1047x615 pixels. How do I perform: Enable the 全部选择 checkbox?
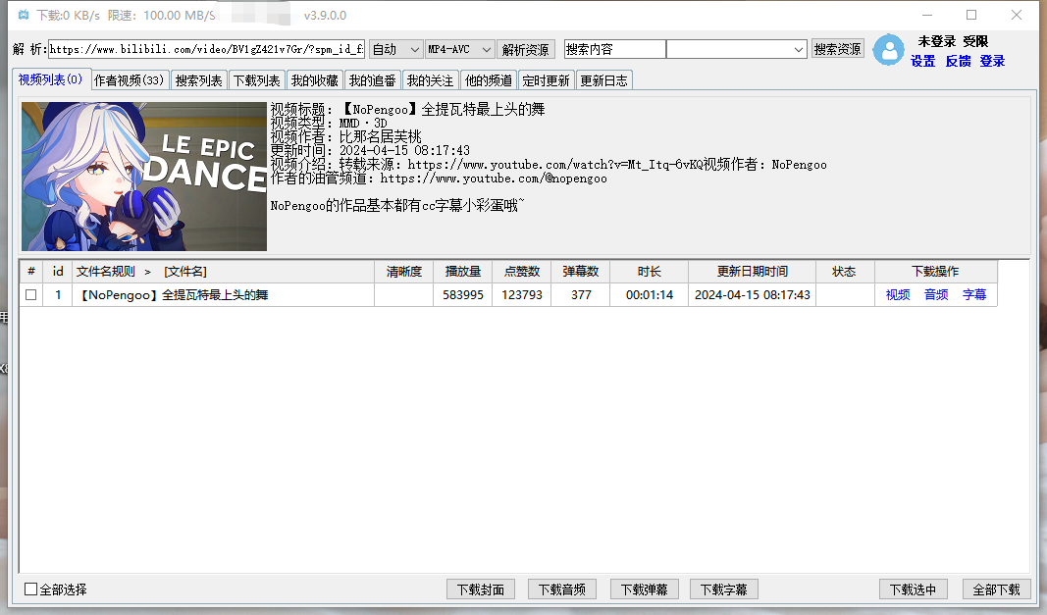(x=30, y=589)
